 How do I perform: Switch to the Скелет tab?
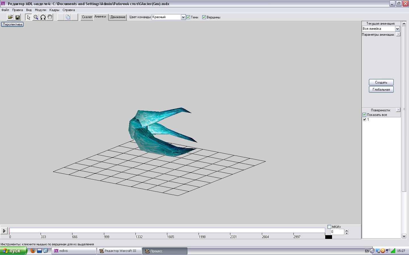(87, 17)
